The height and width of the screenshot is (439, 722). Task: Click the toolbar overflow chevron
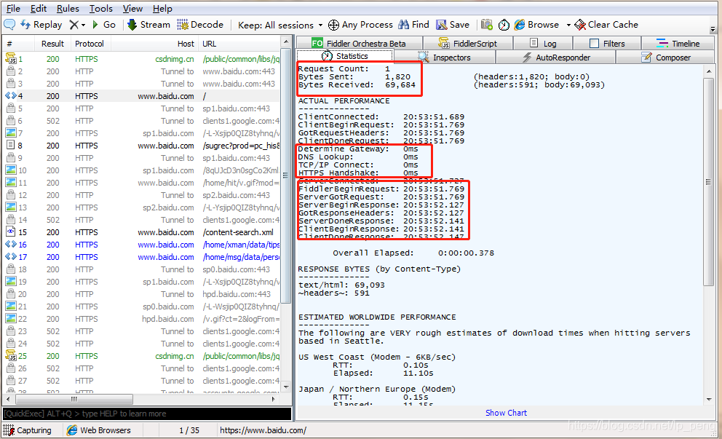coord(713,29)
